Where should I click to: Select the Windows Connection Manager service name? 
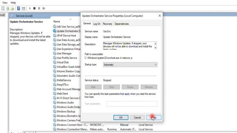[x=73, y=129]
